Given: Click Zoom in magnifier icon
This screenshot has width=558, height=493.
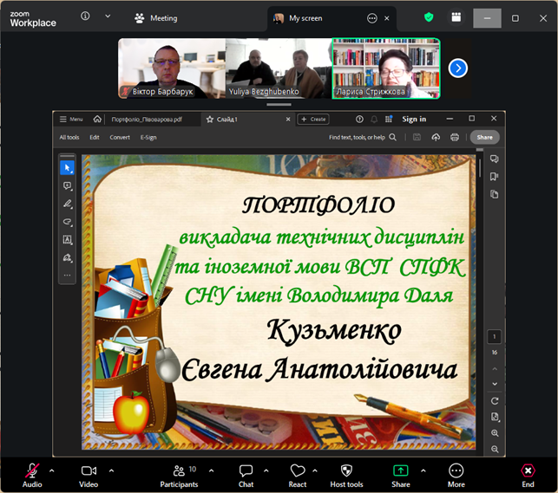Looking at the screenshot, I should [x=495, y=433].
